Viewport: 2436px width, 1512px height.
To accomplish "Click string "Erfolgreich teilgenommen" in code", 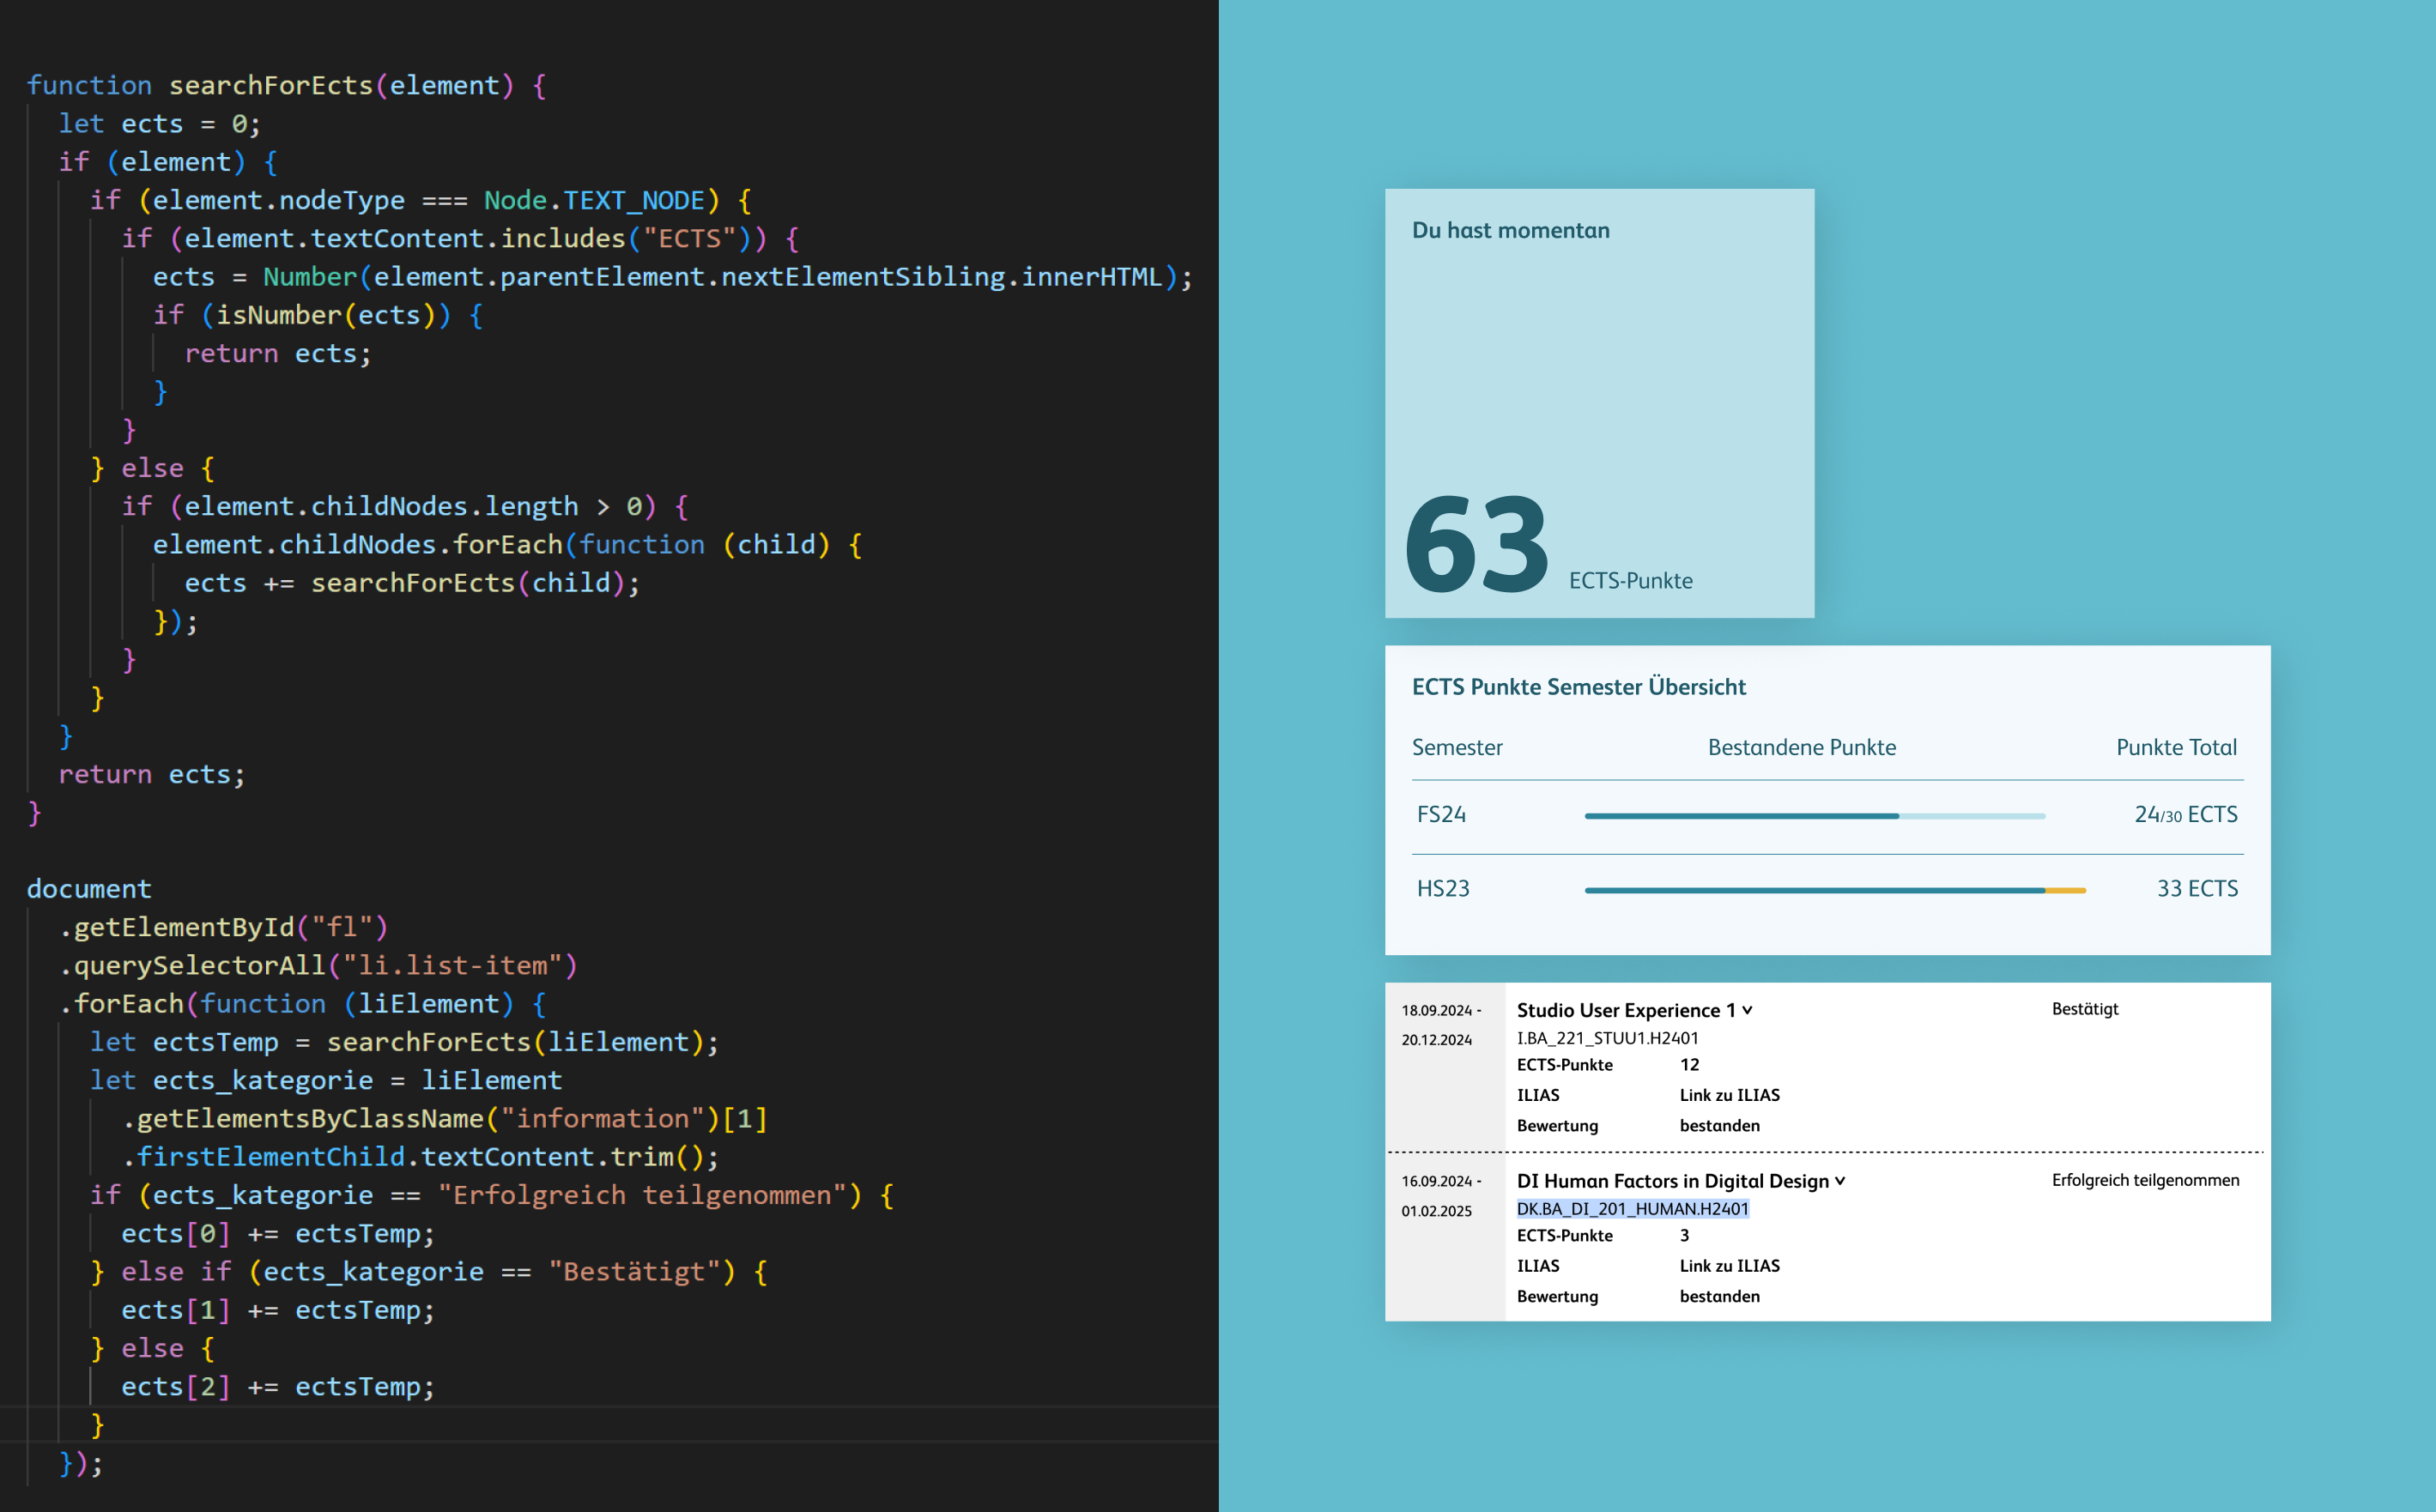I will [x=642, y=1196].
